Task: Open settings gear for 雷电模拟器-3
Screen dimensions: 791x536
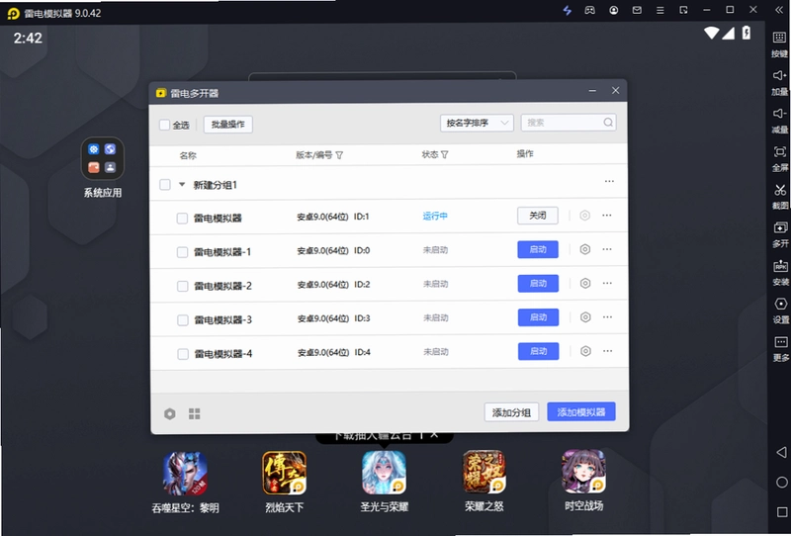Action: click(585, 317)
